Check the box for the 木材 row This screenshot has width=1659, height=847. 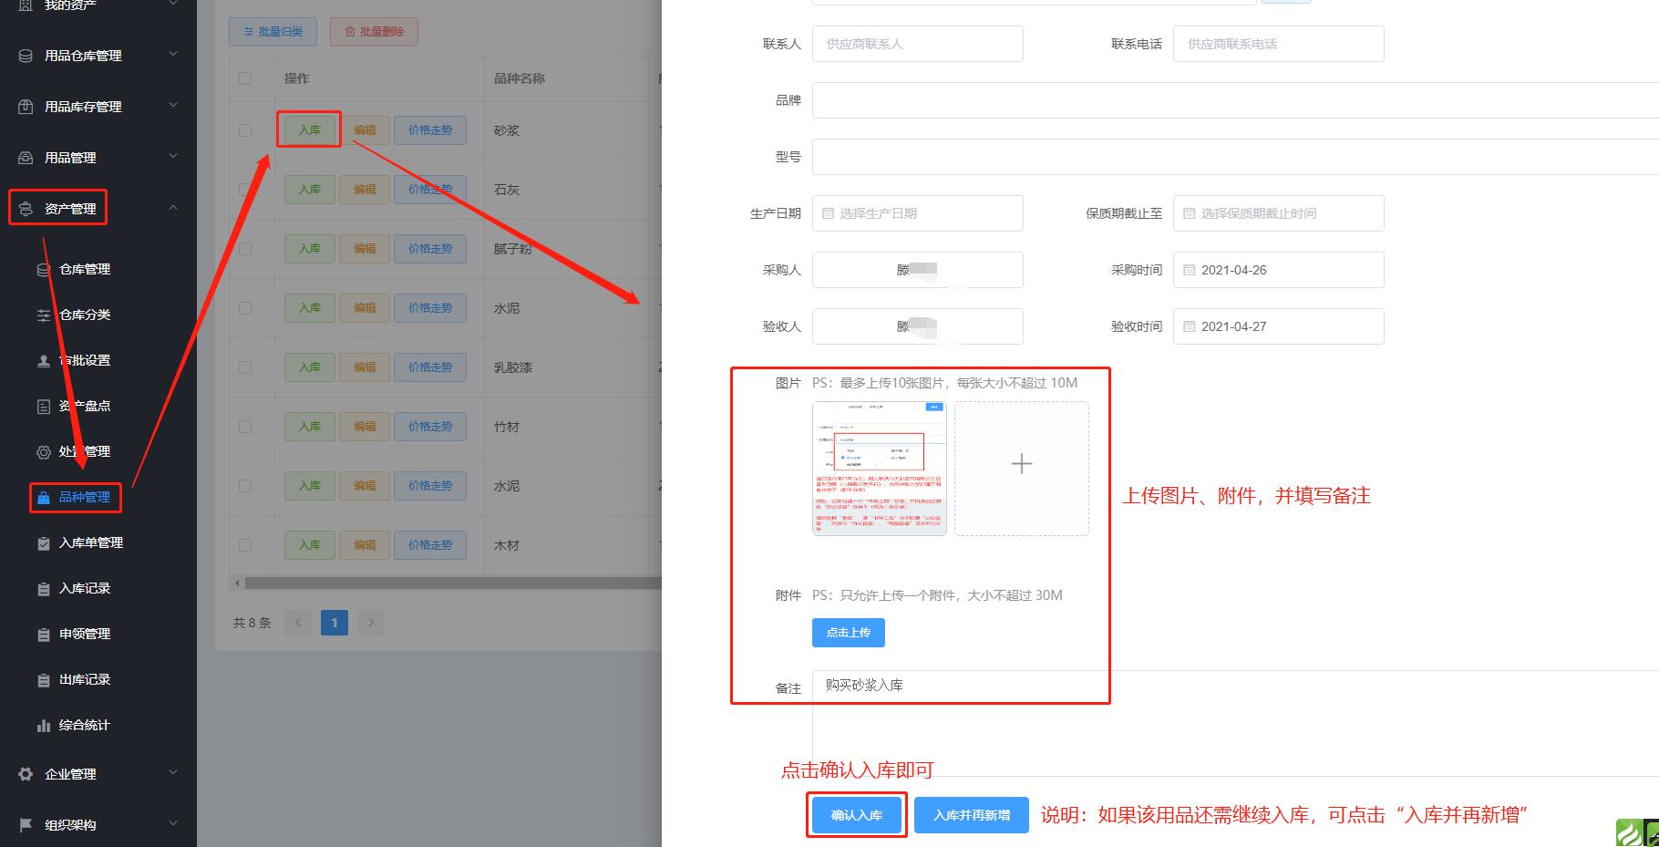click(x=245, y=545)
